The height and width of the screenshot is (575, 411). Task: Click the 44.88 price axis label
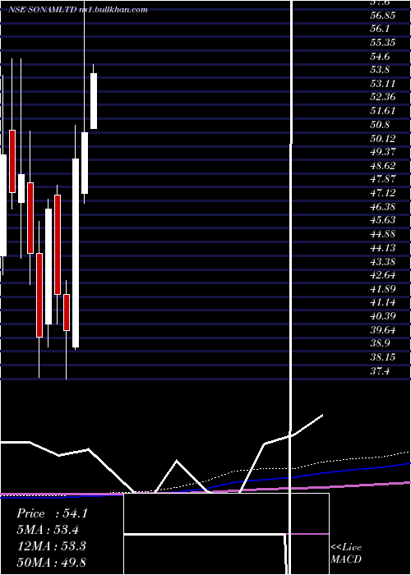point(383,234)
